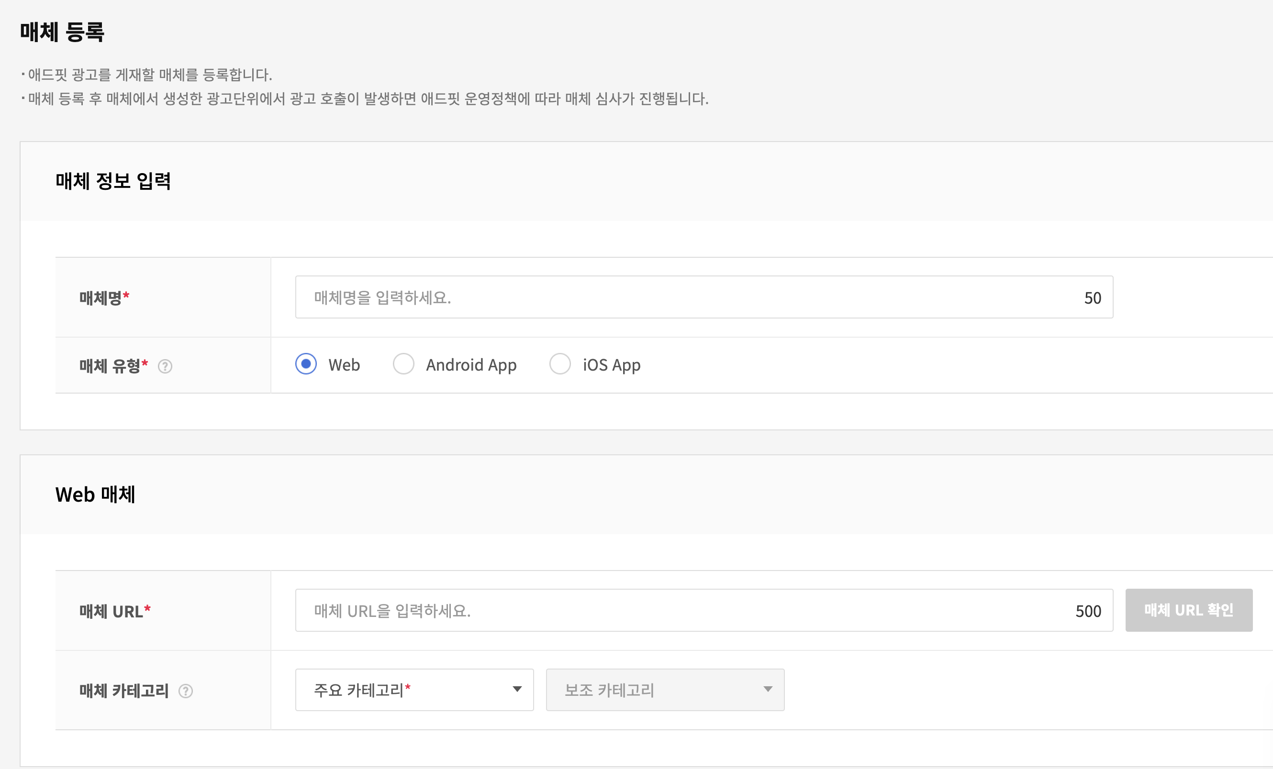Image resolution: width=1273 pixels, height=769 pixels.
Task: Select the iOS App radio option
Action: [x=560, y=364]
